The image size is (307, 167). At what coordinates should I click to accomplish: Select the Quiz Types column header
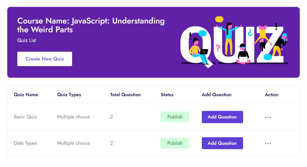click(69, 95)
